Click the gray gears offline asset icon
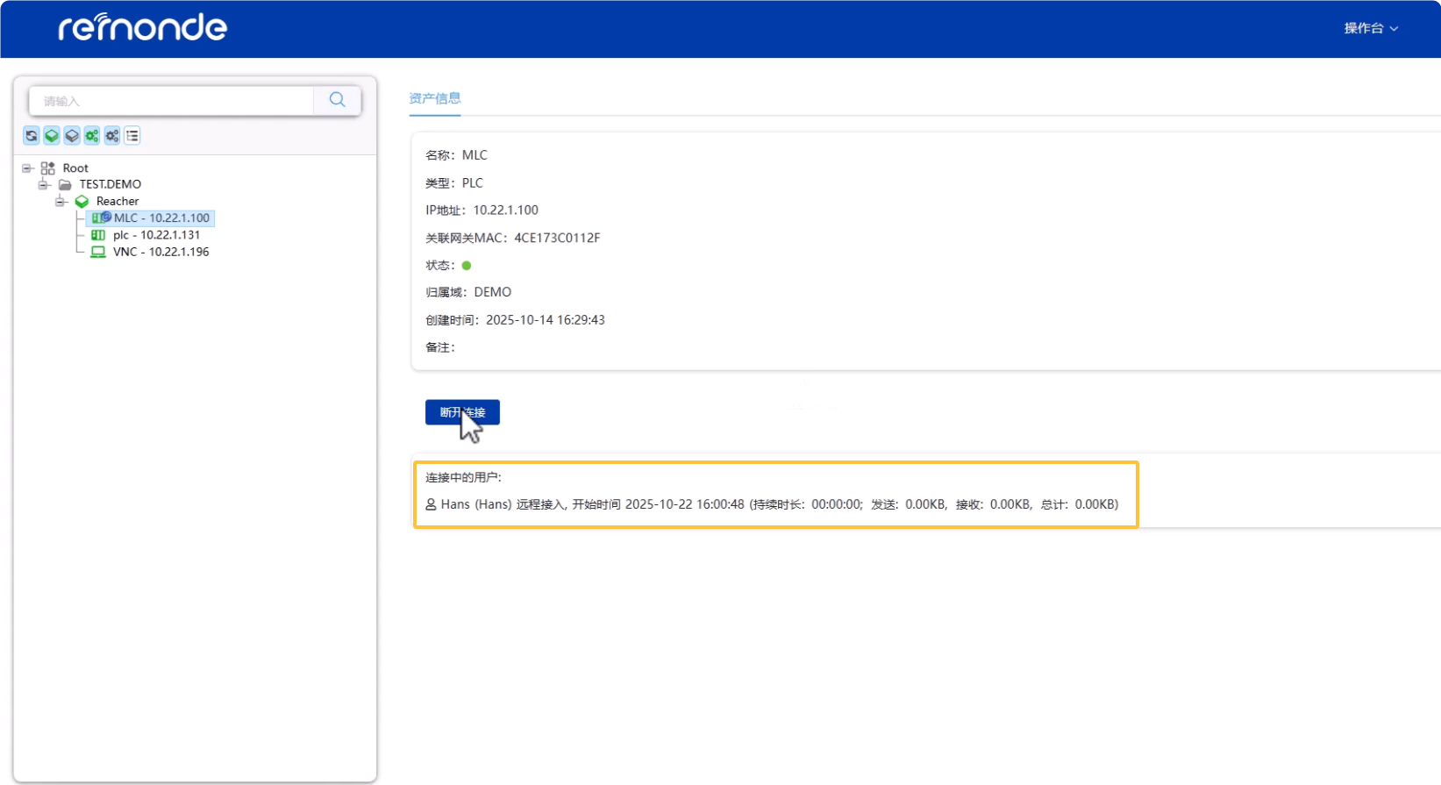 tap(112, 136)
